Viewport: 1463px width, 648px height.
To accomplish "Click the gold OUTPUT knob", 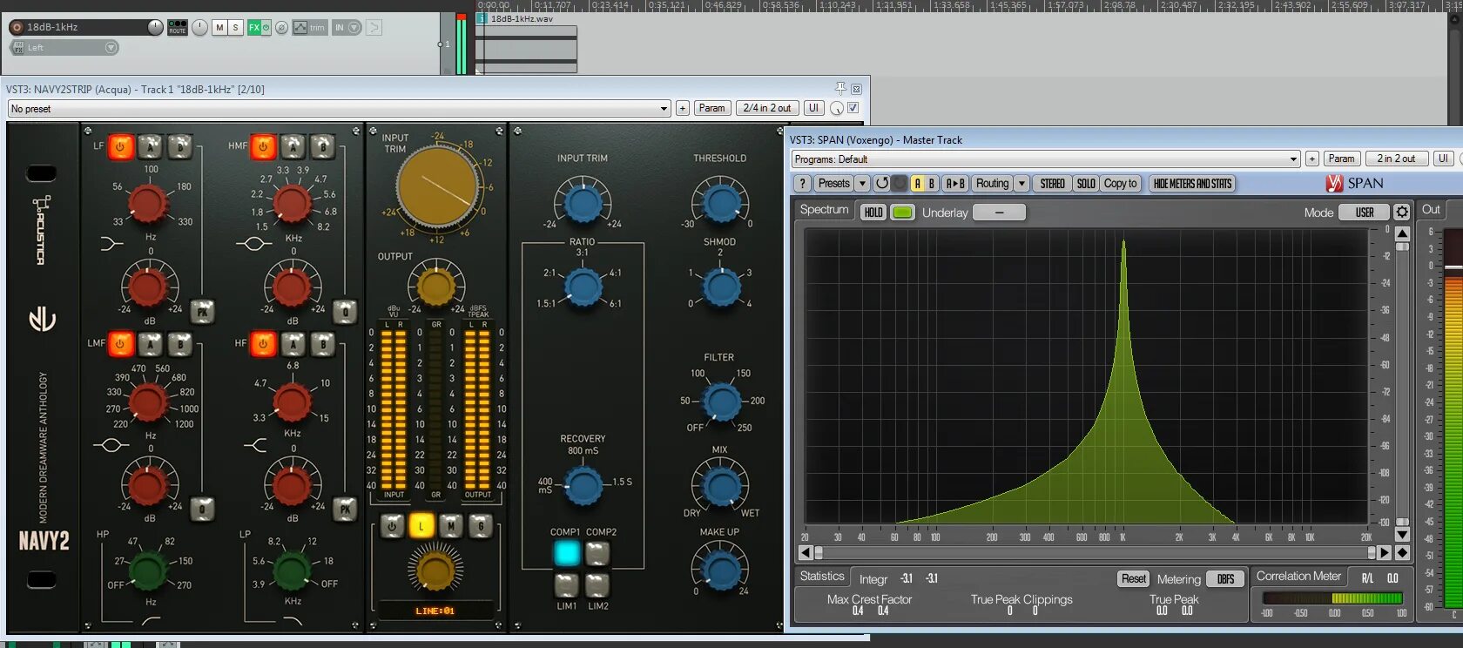I will [435, 286].
